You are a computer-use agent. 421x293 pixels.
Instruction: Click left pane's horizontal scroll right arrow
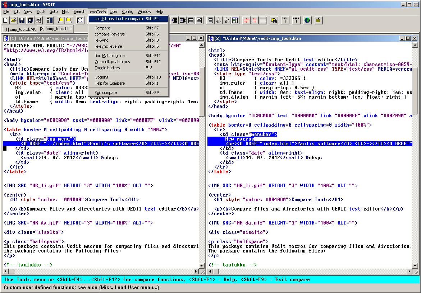pyautogui.click(x=196, y=272)
